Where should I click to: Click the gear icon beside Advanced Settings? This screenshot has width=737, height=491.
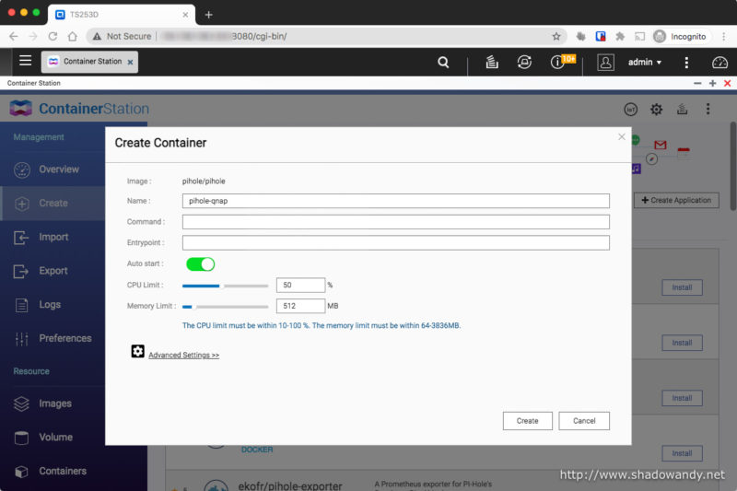[x=138, y=352]
